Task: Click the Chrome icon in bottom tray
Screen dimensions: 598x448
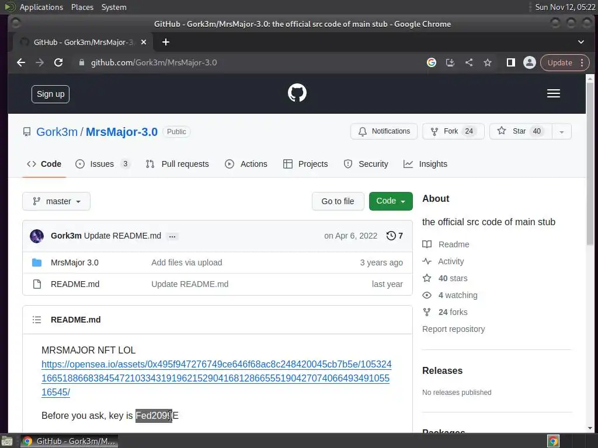Action: tap(553, 441)
